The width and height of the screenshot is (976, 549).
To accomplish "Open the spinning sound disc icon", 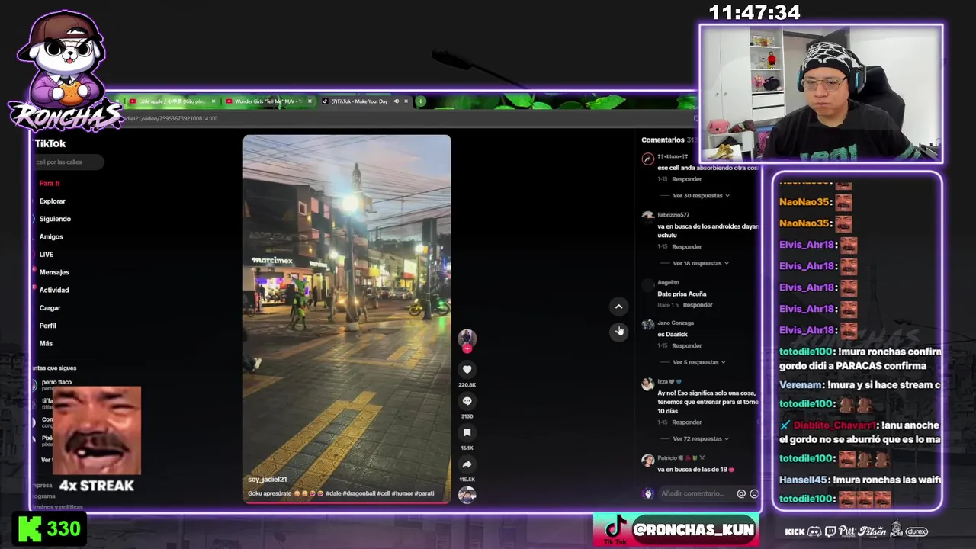I will (x=467, y=495).
